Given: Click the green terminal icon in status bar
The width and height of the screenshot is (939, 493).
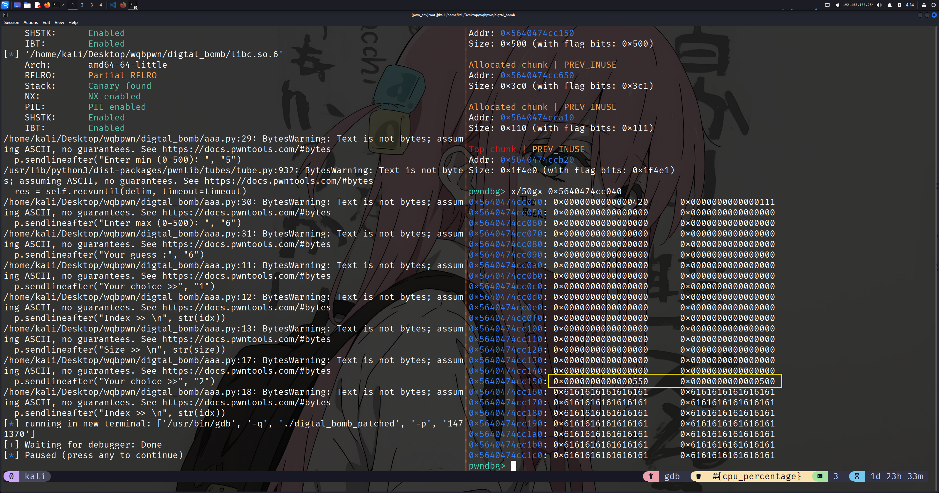Looking at the screenshot, I should tap(820, 476).
